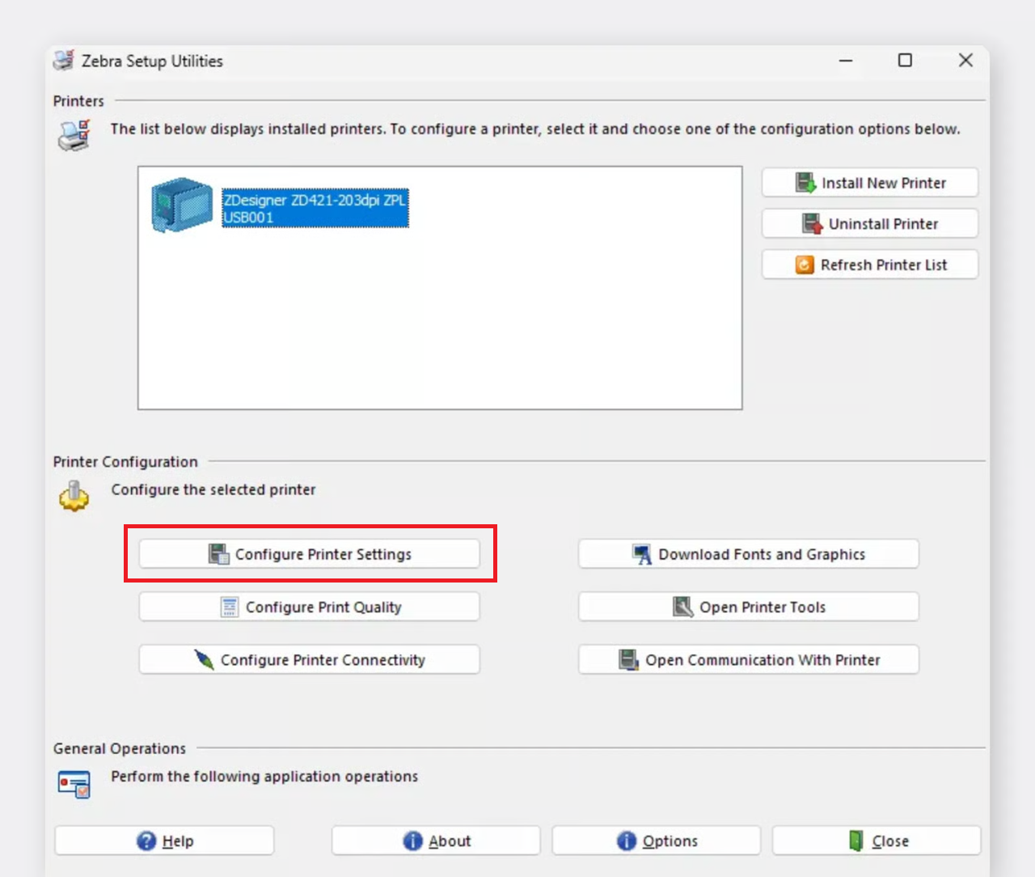Maximize the Zebra Setup Utilities window
The width and height of the screenshot is (1035, 877).
click(x=906, y=61)
